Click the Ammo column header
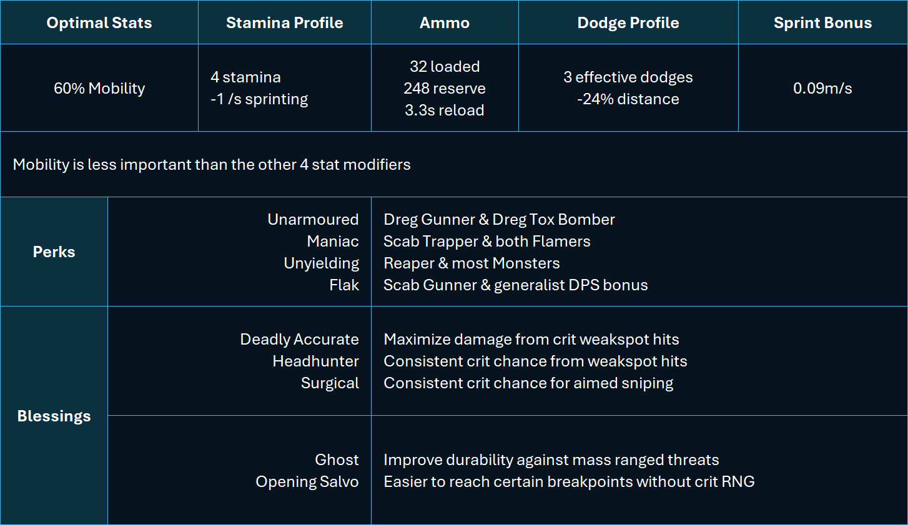Image resolution: width=908 pixels, height=525 pixels. point(445,22)
